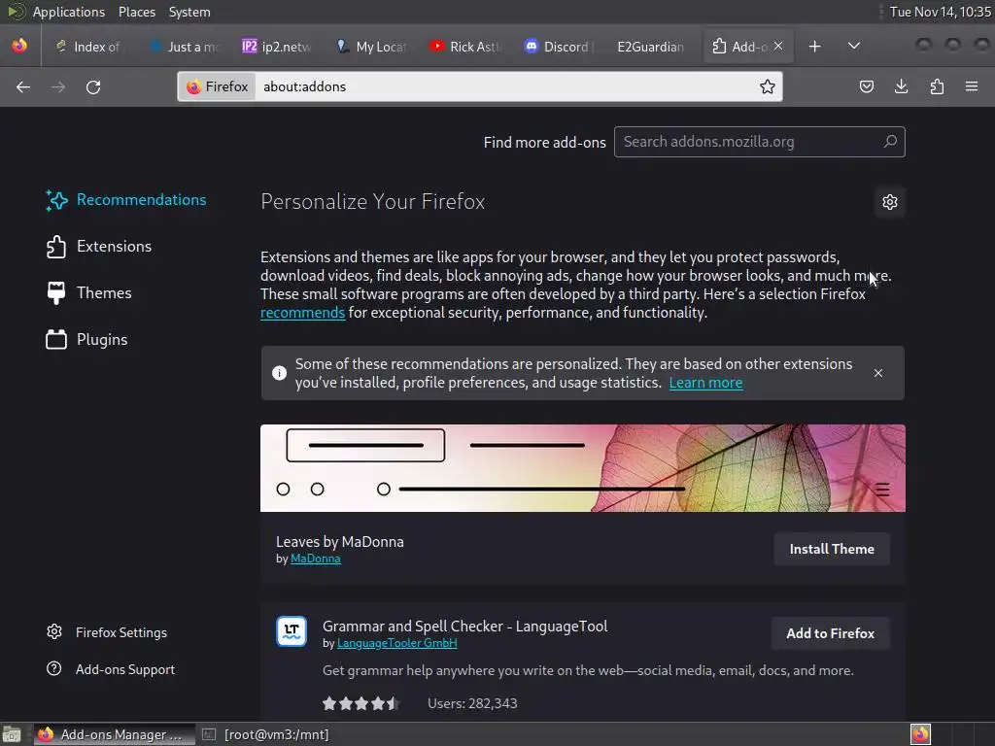
Task: Click the Personalize Your Firefox heading
Action: (x=372, y=202)
